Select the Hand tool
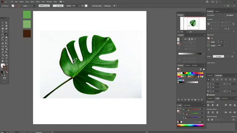The height and width of the screenshot is (133, 237). (3, 61)
